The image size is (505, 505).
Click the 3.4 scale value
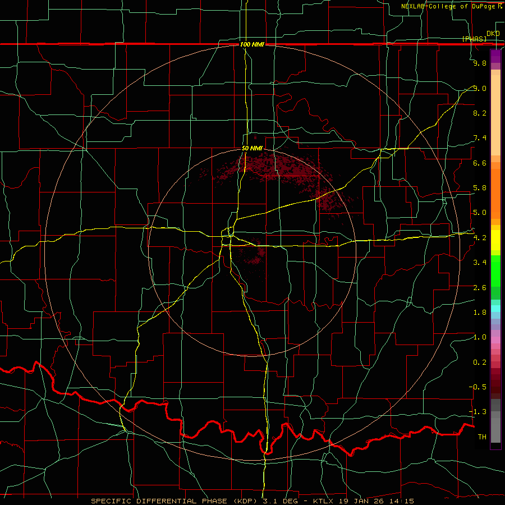pos(480,263)
